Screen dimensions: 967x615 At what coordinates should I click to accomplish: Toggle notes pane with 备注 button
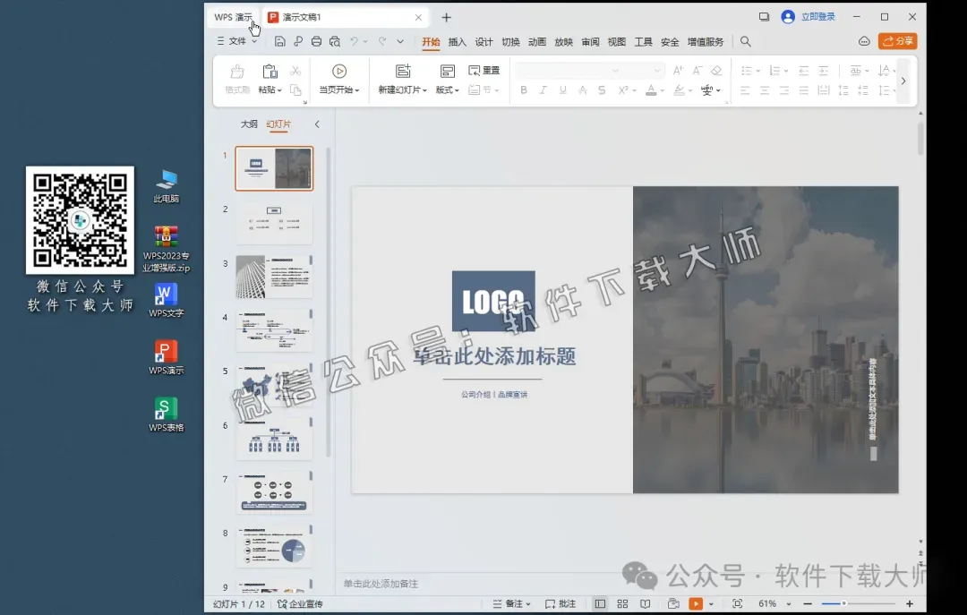pos(511,604)
